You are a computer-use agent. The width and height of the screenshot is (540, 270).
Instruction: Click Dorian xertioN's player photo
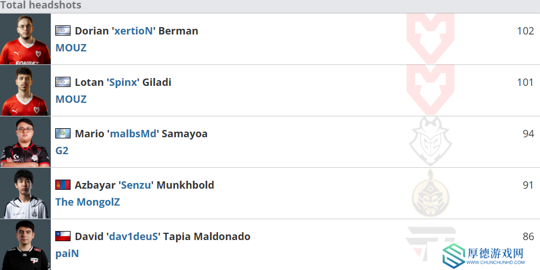(x=25, y=39)
